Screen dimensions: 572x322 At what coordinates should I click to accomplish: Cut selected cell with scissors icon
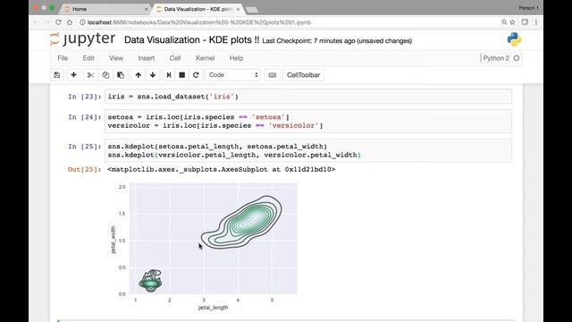click(x=90, y=75)
